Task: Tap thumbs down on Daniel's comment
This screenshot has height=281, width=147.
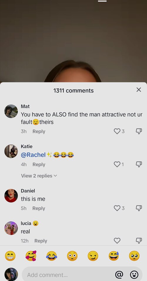Action: tap(139, 208)
